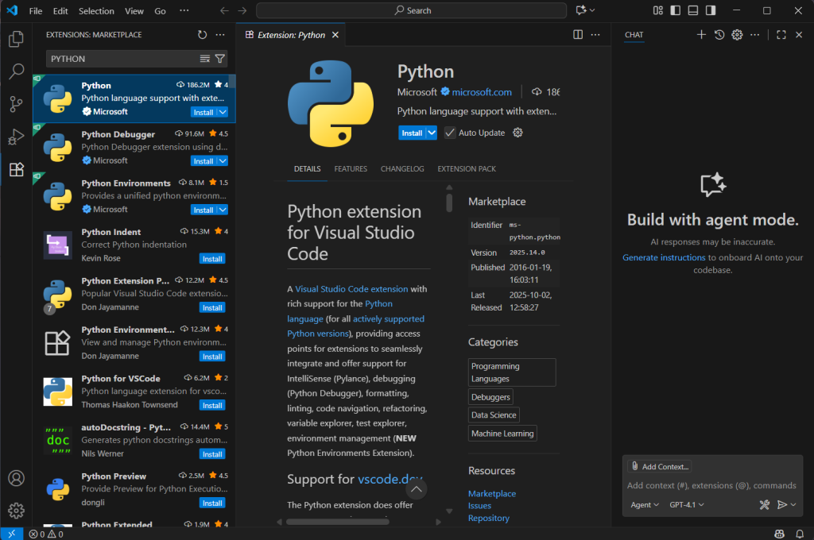814x540 pixels.
Task: Expand the Agent mode dropdown
Action: coord(645,504)
